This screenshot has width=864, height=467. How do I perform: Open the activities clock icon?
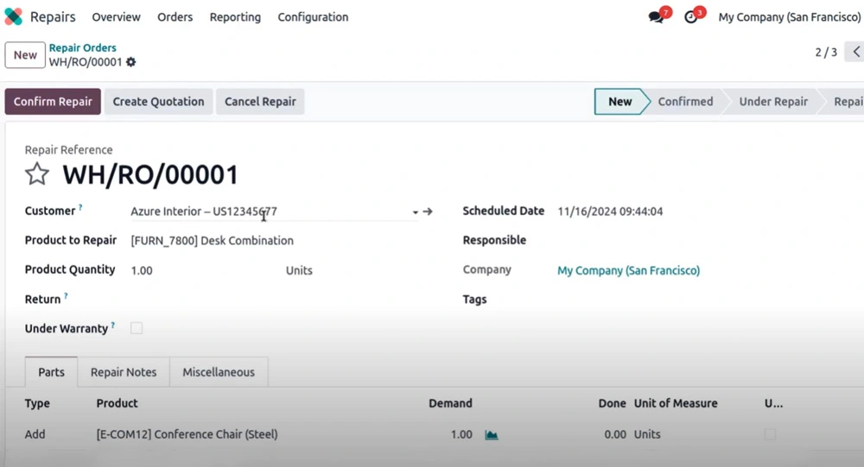click(690, 17)
